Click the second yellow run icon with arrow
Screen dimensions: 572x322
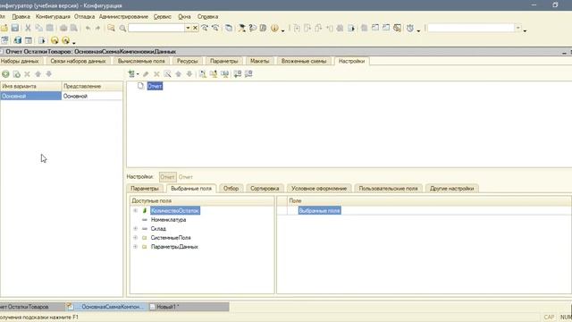pos(65,40)
